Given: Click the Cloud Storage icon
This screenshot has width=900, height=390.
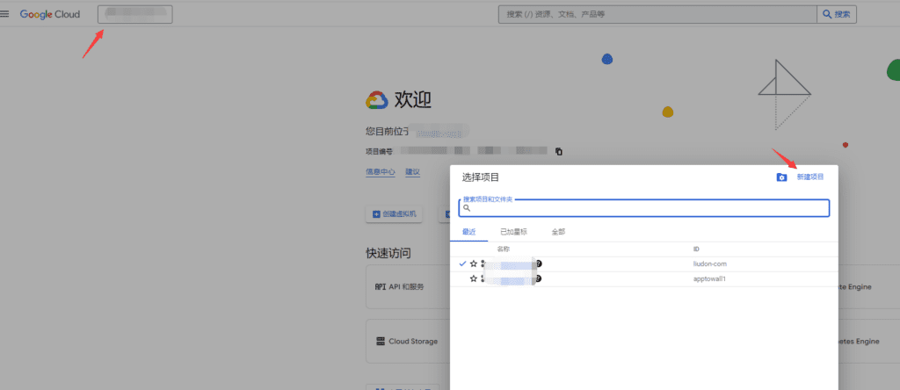Looking at the screenshot, I should coord(381,341).
